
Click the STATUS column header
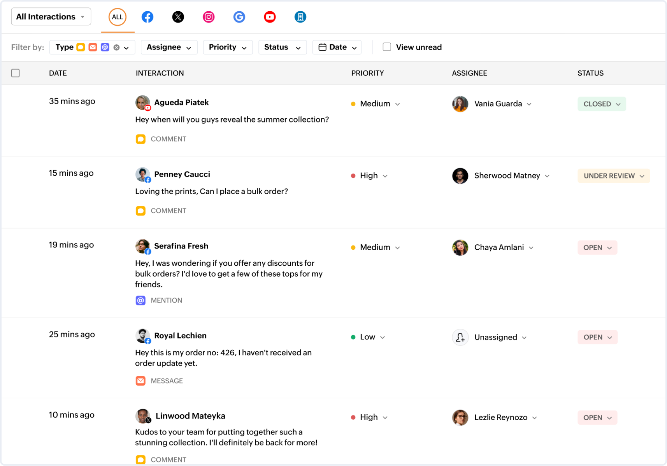tap(591, 73)
